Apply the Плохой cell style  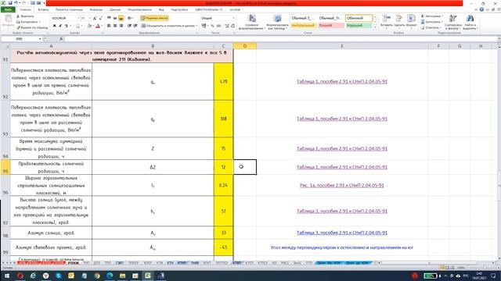(x=331, y=26)
